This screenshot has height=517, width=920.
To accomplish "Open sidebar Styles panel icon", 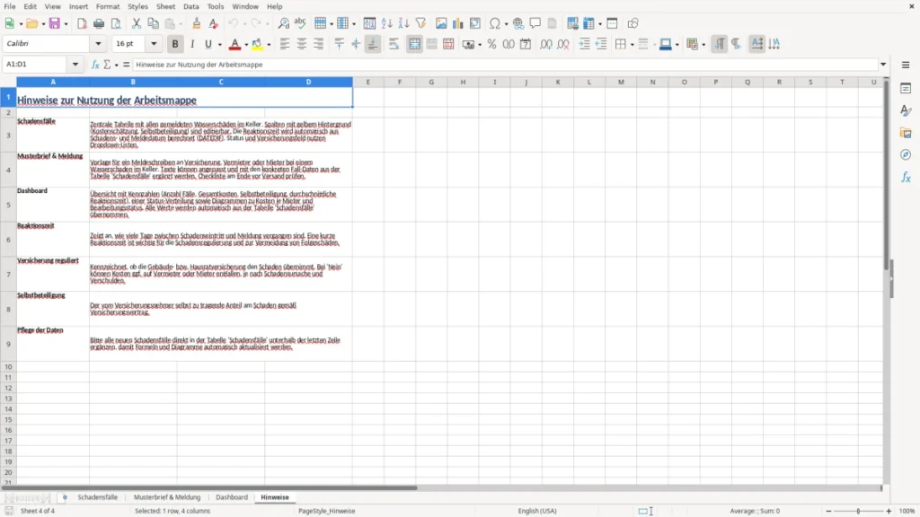I will (906, 110).
